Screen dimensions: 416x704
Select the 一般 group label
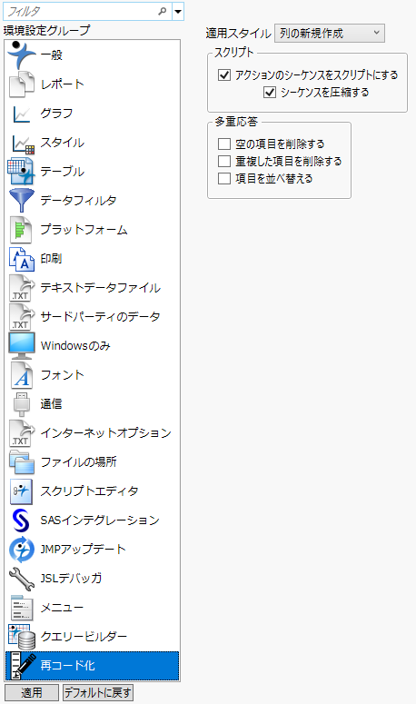click(51, 55)
